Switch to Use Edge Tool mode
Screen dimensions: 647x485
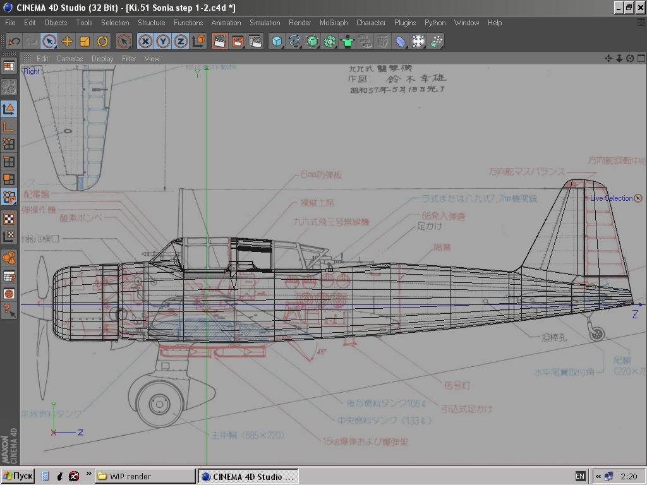coord(9,162)
